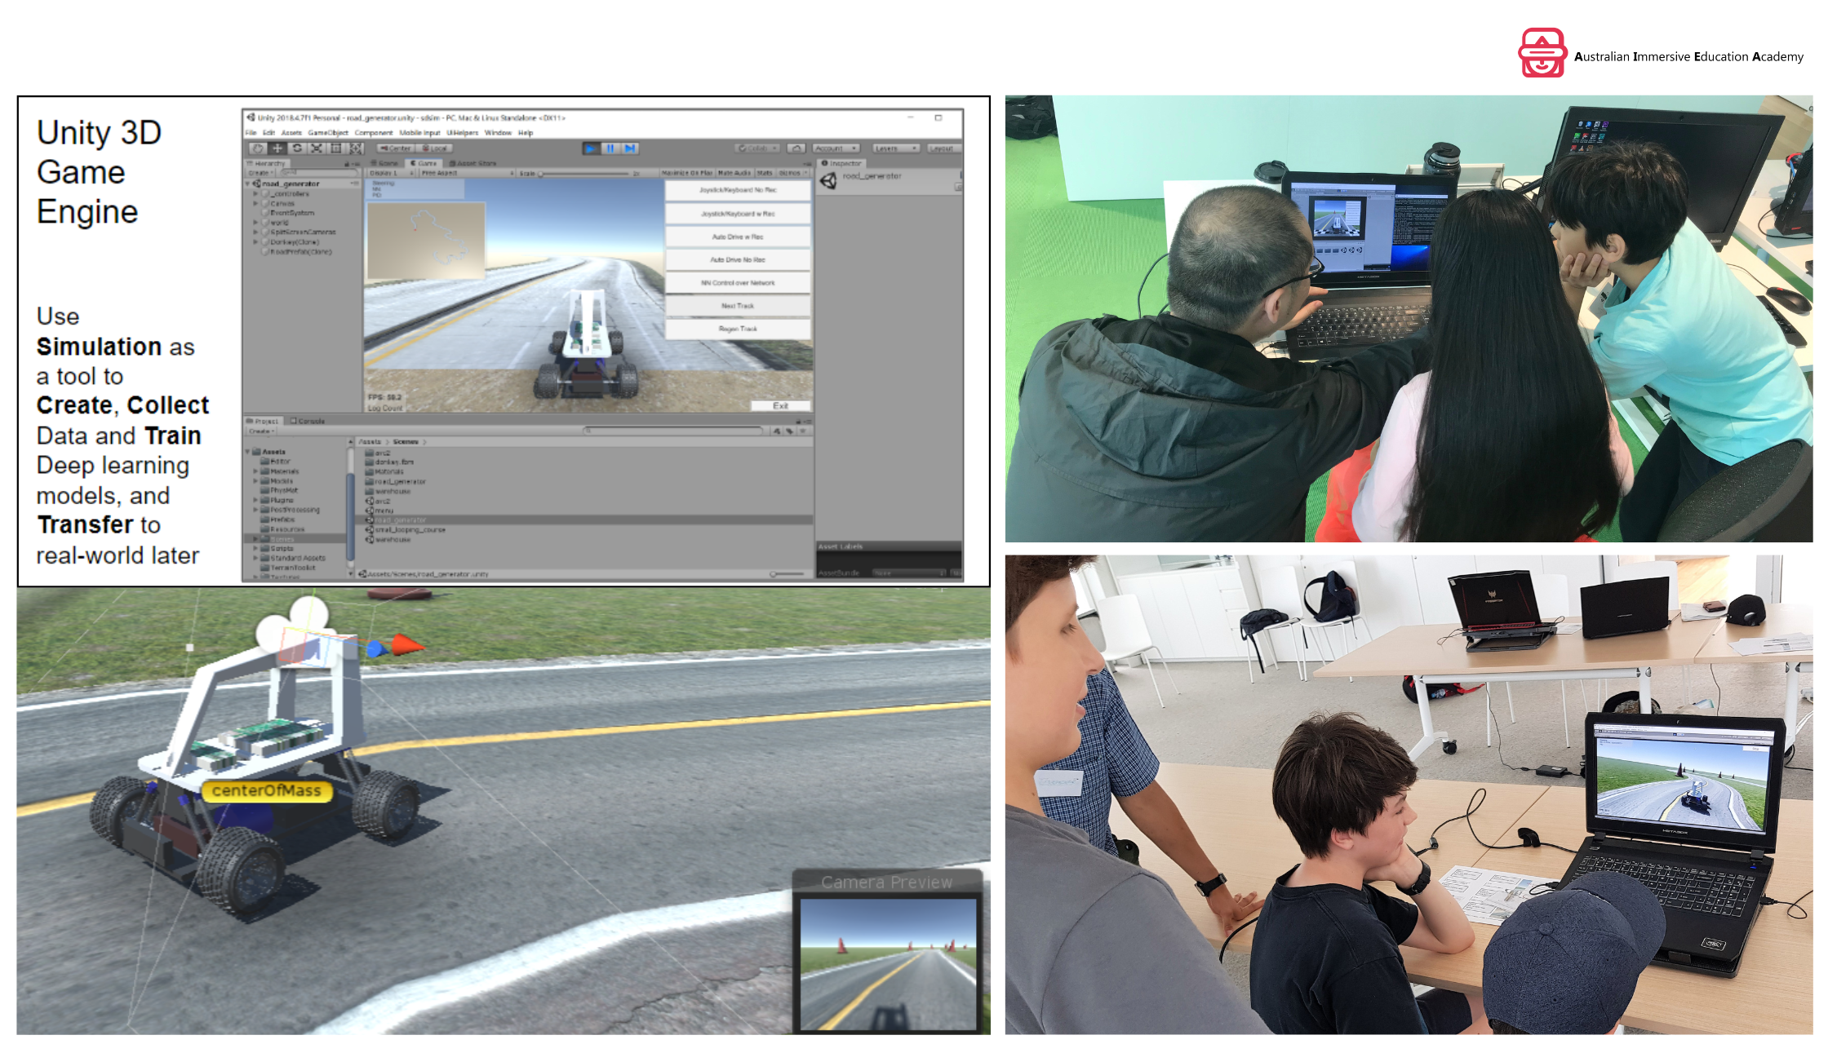1828x1044 pixels.
Task: Select the Rect transform tool icon
Action: click(x=336, y=148)
